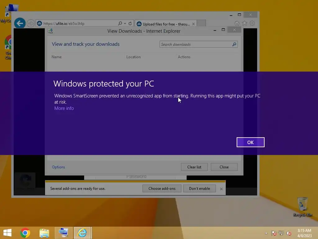Open the computer keyboard app on taskbar
This screenshot has width=318, height=239.
(63, 233)
